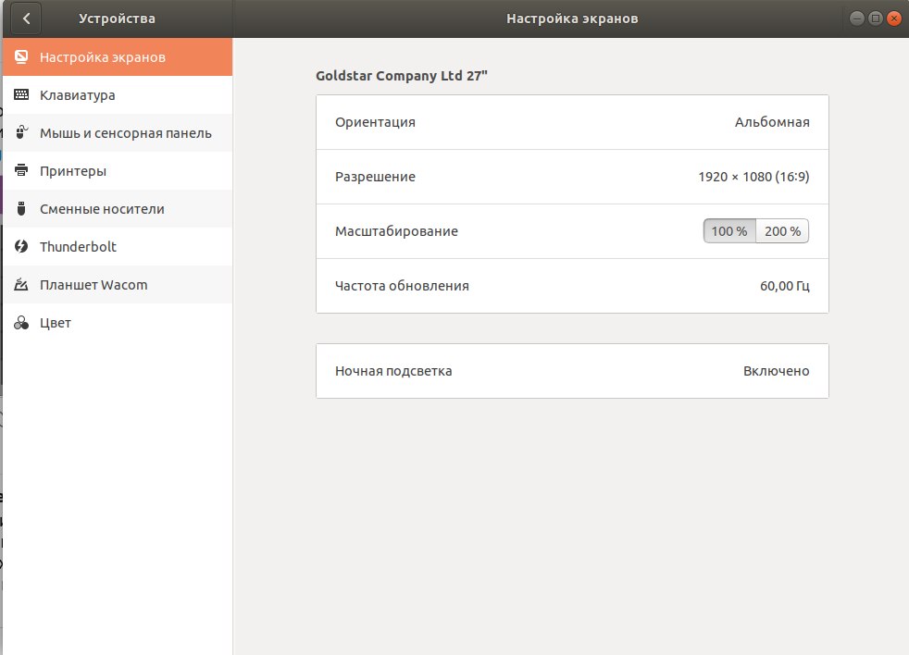Click the Goldstar Company Ltd 27" monitor title

click(402, 76)
